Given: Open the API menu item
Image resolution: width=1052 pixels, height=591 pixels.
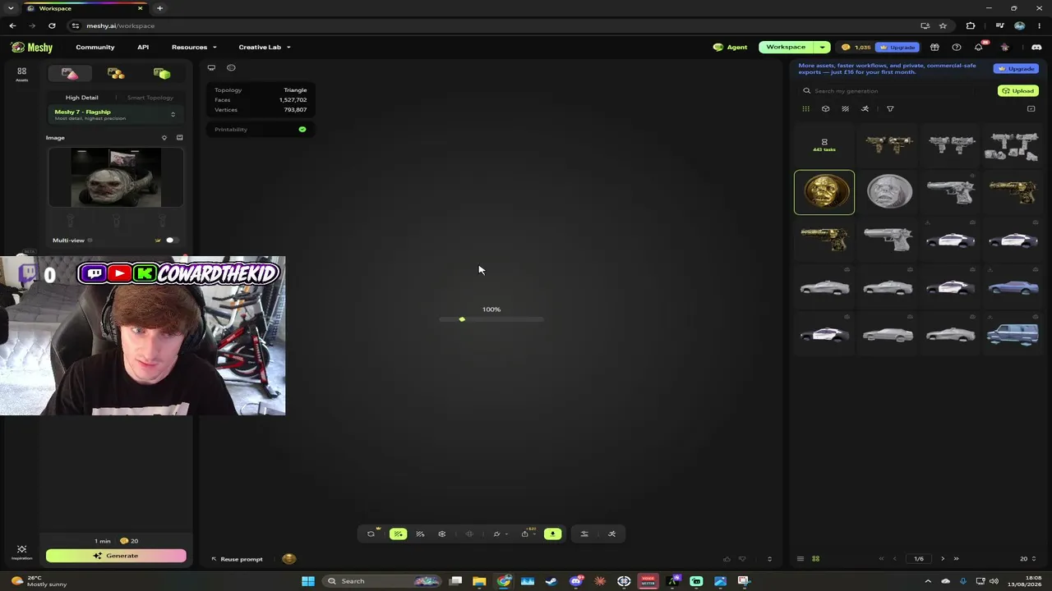Looking at the screenshot, I should click(x=143, y=48).
